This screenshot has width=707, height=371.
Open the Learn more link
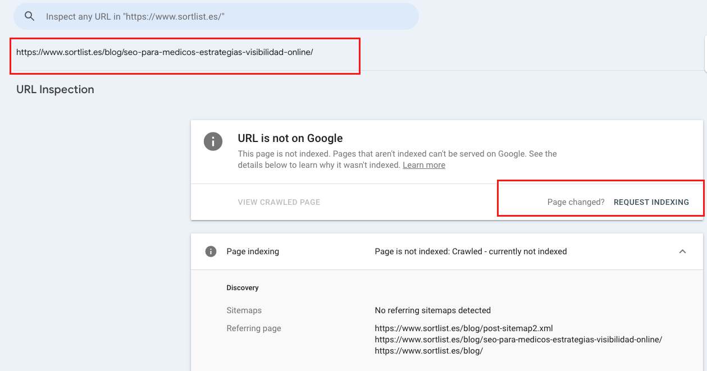[424, 165]
